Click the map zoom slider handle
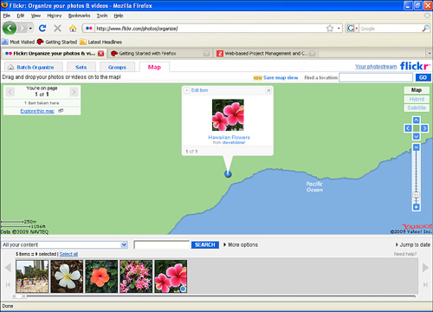This screenshot has height=312, width=433. (x=416, y=195)
